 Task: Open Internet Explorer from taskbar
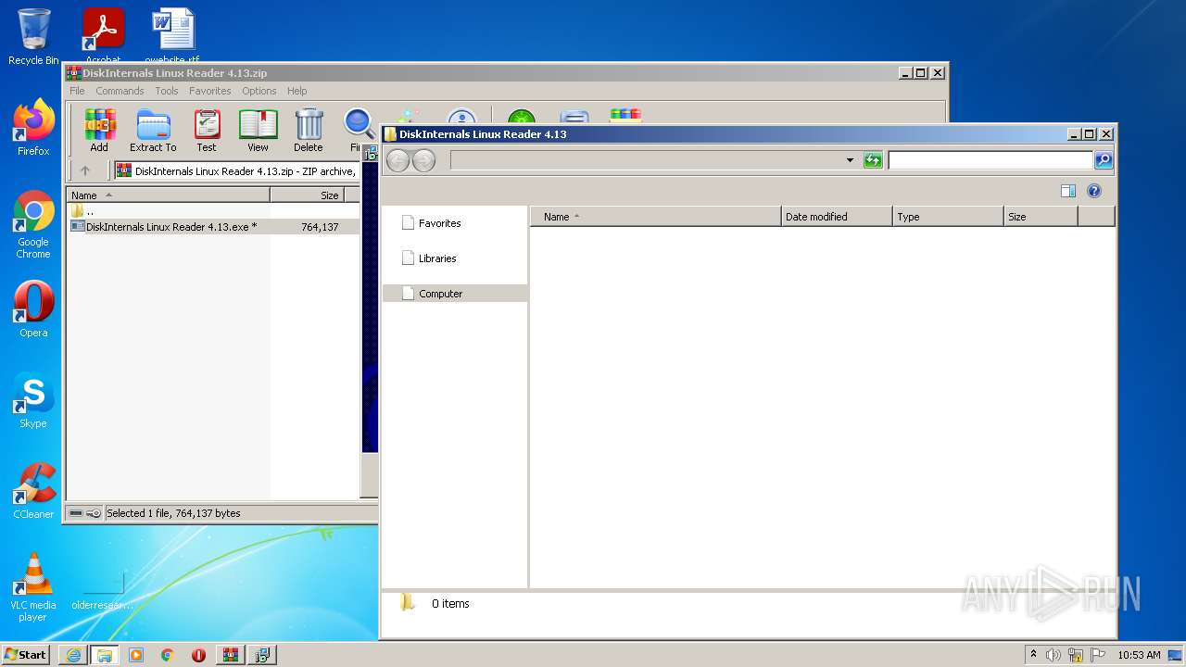click(73, 654)
